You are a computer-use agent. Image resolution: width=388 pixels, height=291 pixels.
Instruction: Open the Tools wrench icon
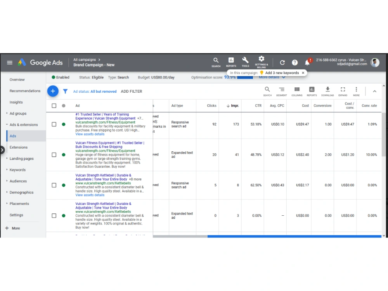(245, 62)
